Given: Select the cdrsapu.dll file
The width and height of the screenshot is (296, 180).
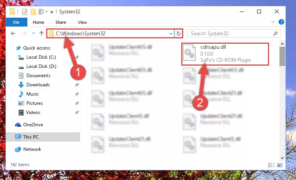Looking at the screenshot, I should click(x=225, y=54).
